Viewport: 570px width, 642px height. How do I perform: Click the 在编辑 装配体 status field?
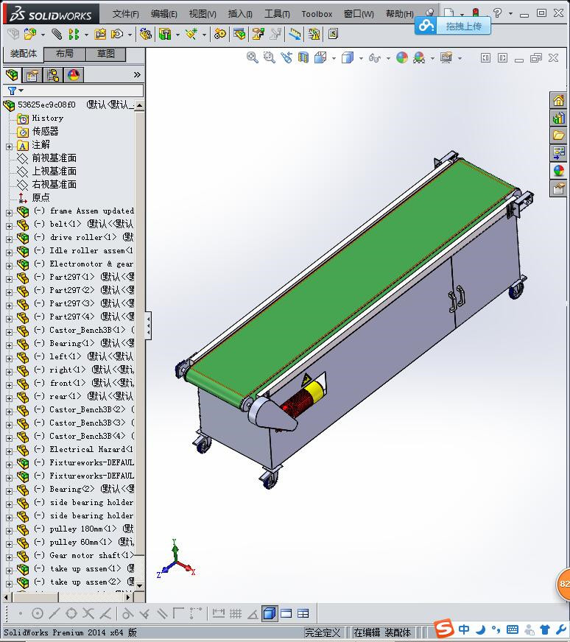point(382,632)
